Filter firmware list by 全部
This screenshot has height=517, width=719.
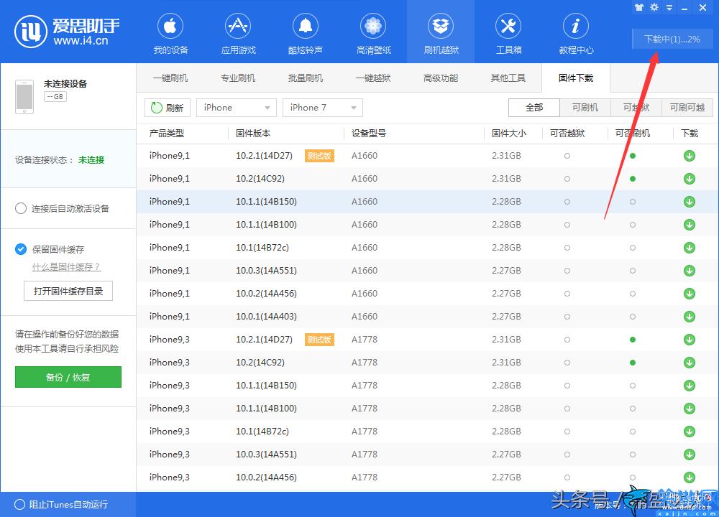[534, 108]
